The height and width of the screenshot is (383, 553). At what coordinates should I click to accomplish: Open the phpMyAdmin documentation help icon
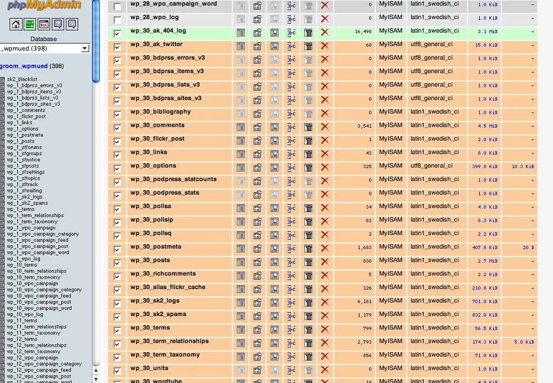(57, 24)
